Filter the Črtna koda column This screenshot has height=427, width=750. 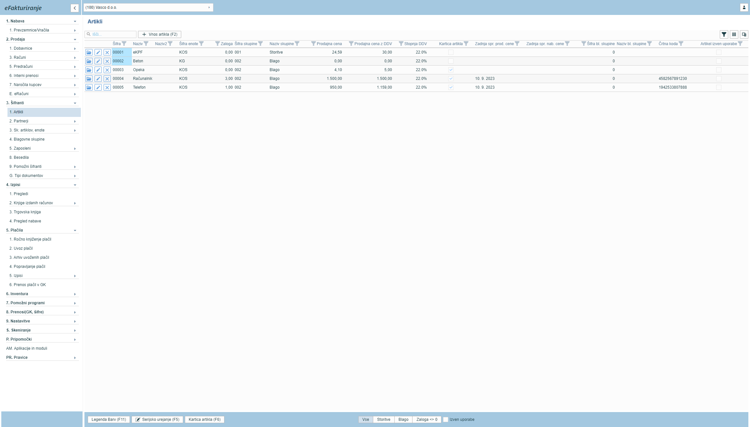pos(681,44)
